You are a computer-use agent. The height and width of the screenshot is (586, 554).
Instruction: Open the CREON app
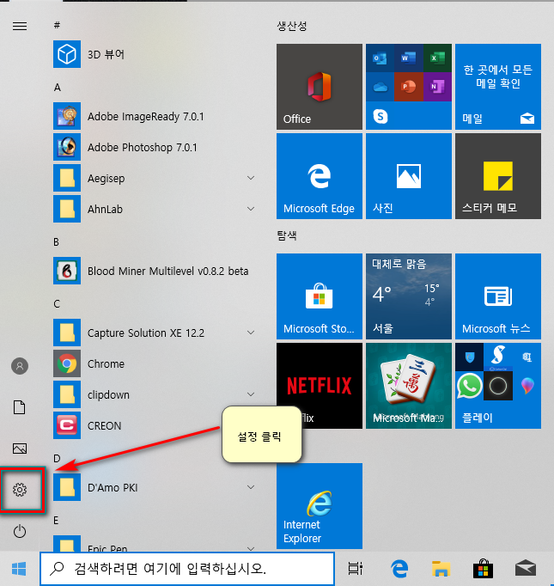[x=153, y=425]
